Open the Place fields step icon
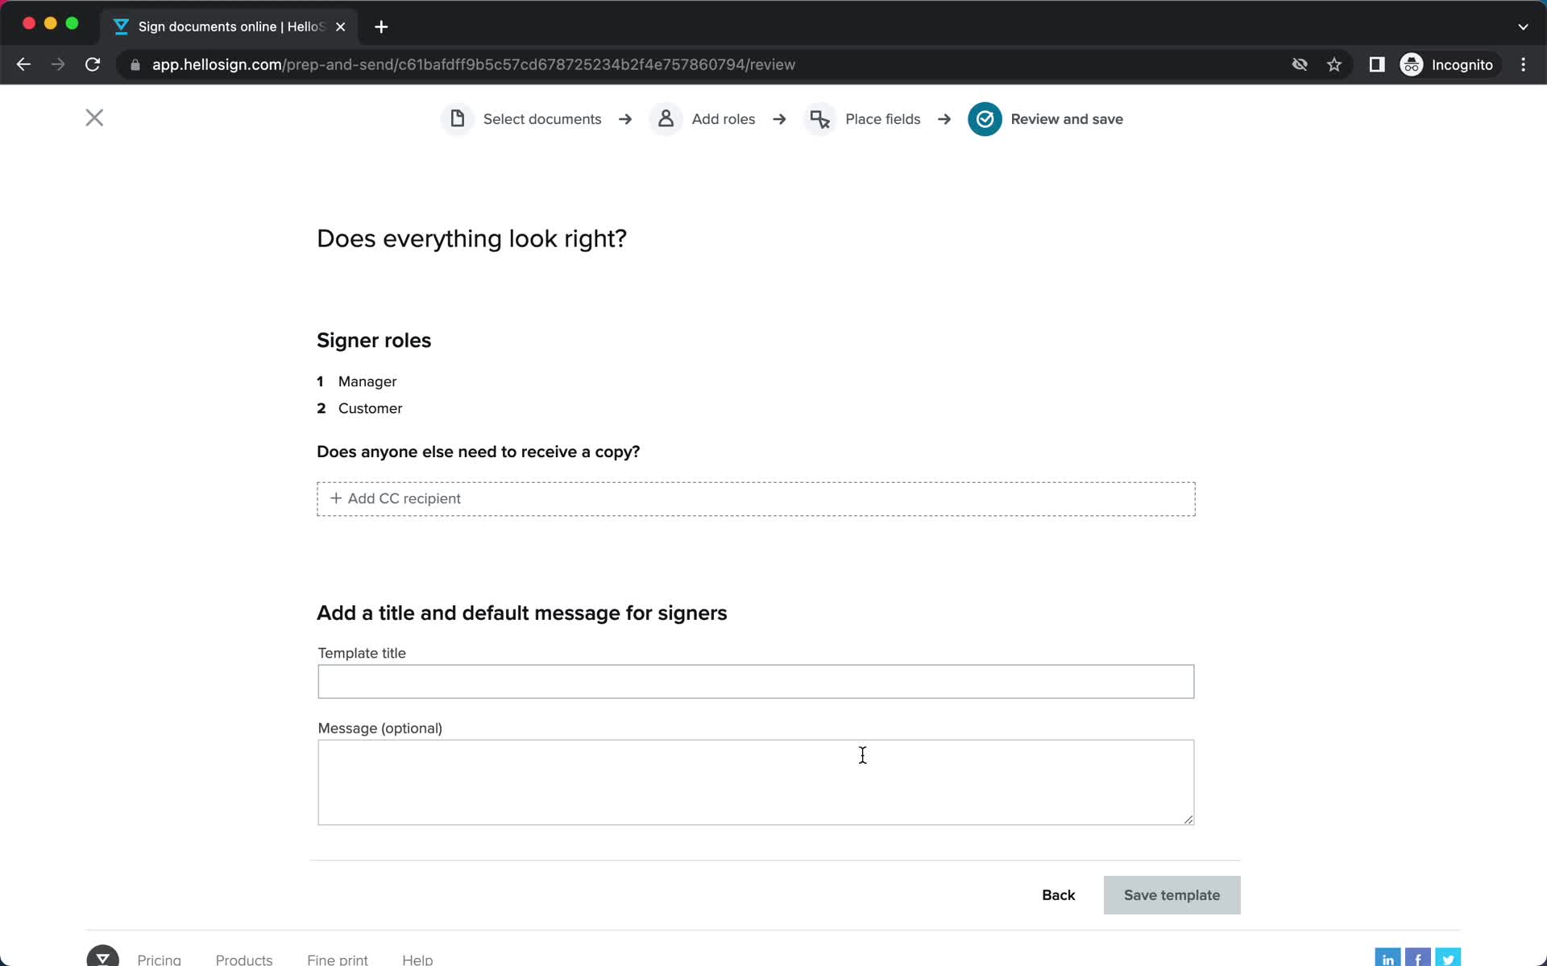This screenshot has height=966, width=1547. (x=819, y=119)
